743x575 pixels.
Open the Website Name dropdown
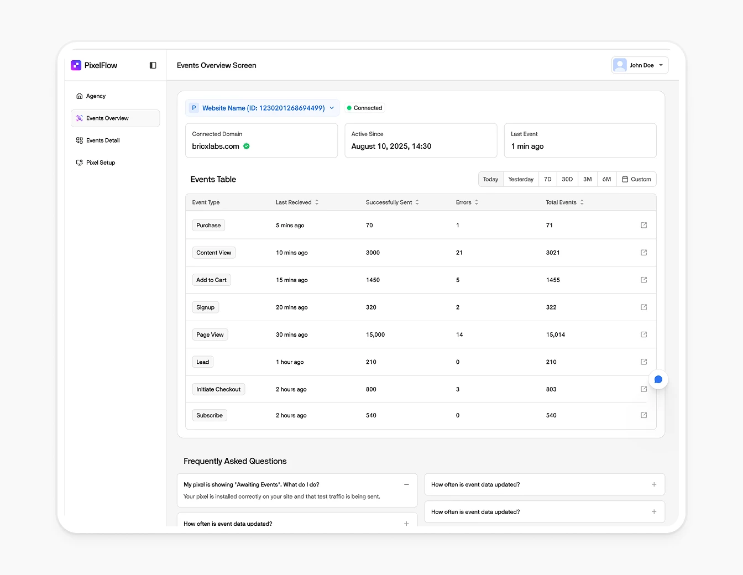click(x=332, y=108)
